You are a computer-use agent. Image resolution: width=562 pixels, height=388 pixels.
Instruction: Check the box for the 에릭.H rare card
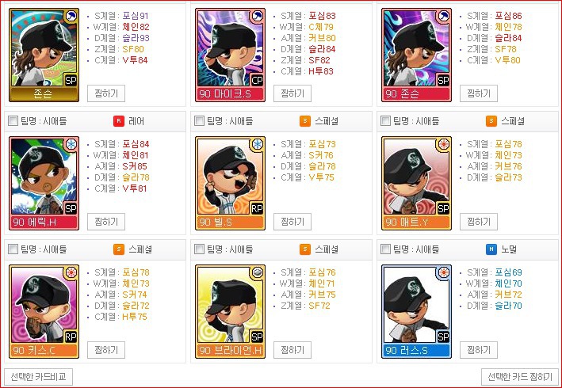[x=13, y=121]
